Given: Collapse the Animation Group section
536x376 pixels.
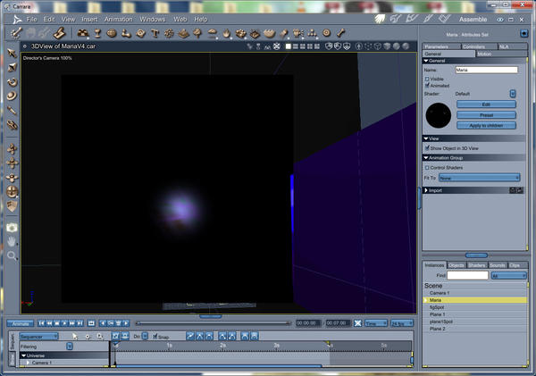Looking at the screenshot, I should coord(425,157).
